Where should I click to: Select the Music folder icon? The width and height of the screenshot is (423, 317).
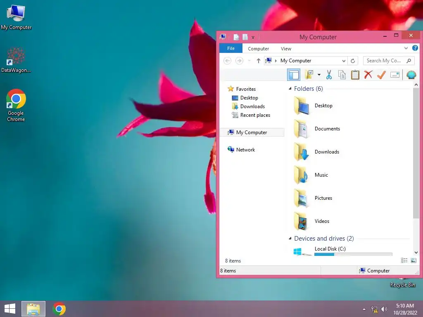click(301, 175)
